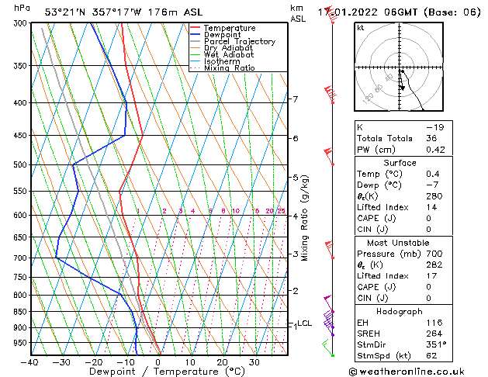Click the '30' temperature axis label
Image resolution: width=488 pixels, height=377 pixels.
click(254, 362)
